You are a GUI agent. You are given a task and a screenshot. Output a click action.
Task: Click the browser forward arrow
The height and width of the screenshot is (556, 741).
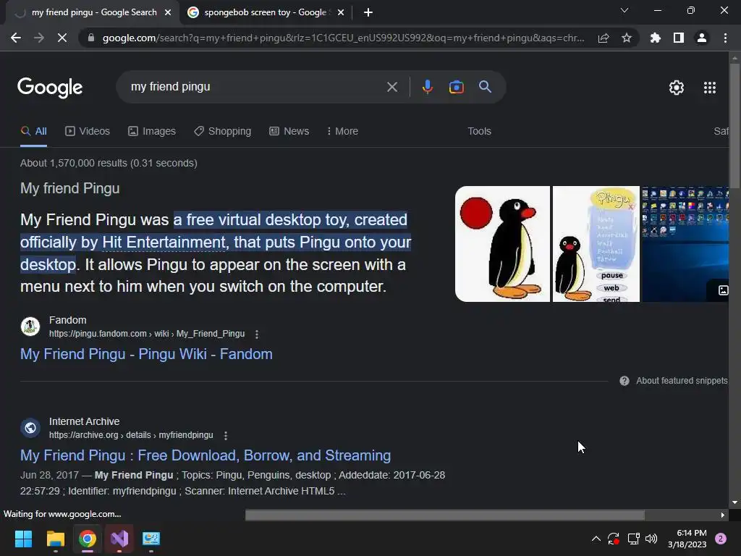39,38
